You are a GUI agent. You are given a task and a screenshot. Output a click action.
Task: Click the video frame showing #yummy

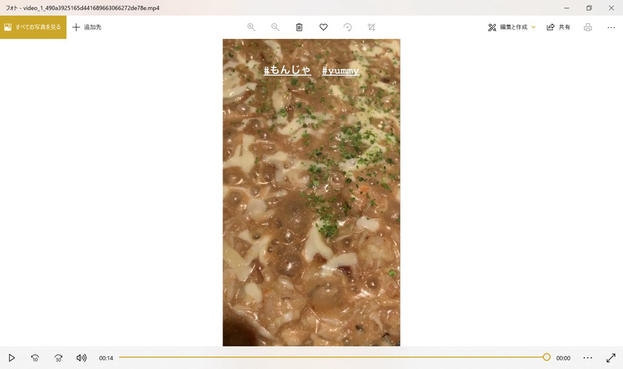point(311,193)
